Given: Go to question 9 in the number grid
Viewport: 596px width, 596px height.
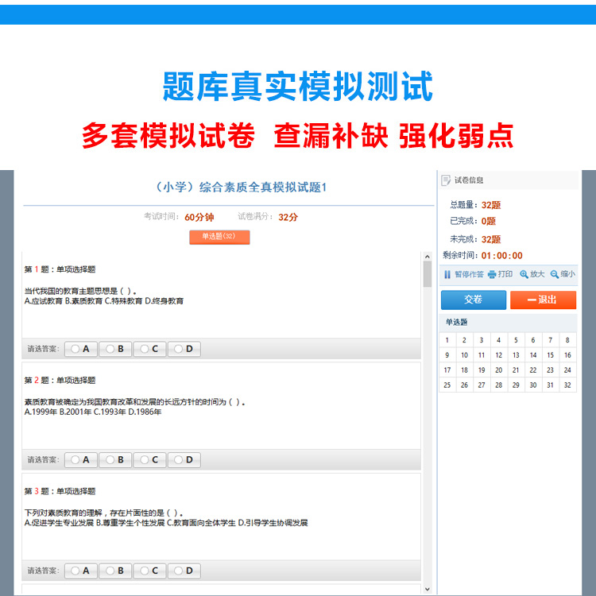Looking at the screenshot, I should click(447, 355).
